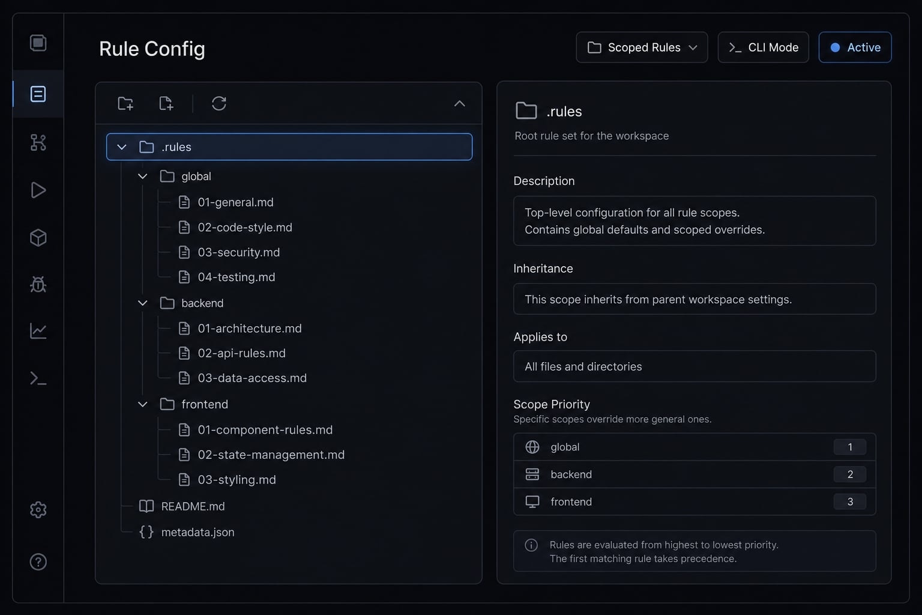Click the book icon beside README.md
Image resolution: width=922 pixels, height=615 pixels.
point(146,506)
